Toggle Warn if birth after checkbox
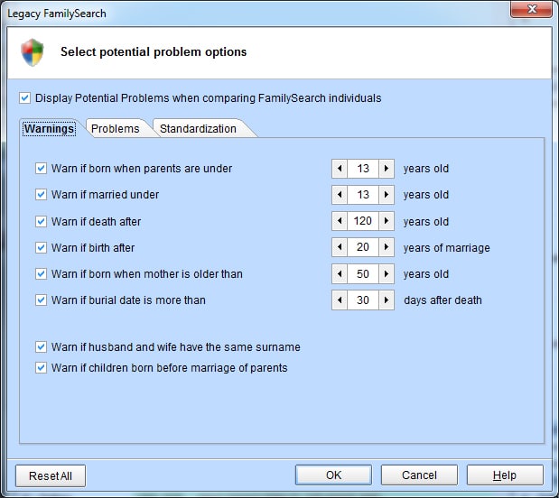The image size is (559, 498). (x=41, y=247)
